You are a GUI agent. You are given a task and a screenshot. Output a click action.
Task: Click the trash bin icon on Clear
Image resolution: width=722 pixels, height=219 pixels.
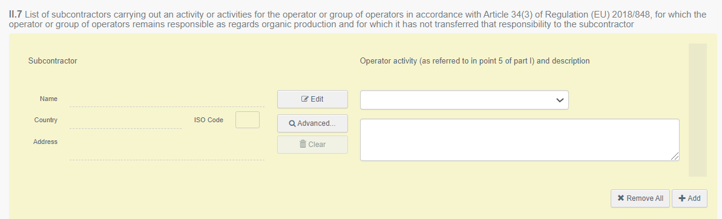pos(303,145)
